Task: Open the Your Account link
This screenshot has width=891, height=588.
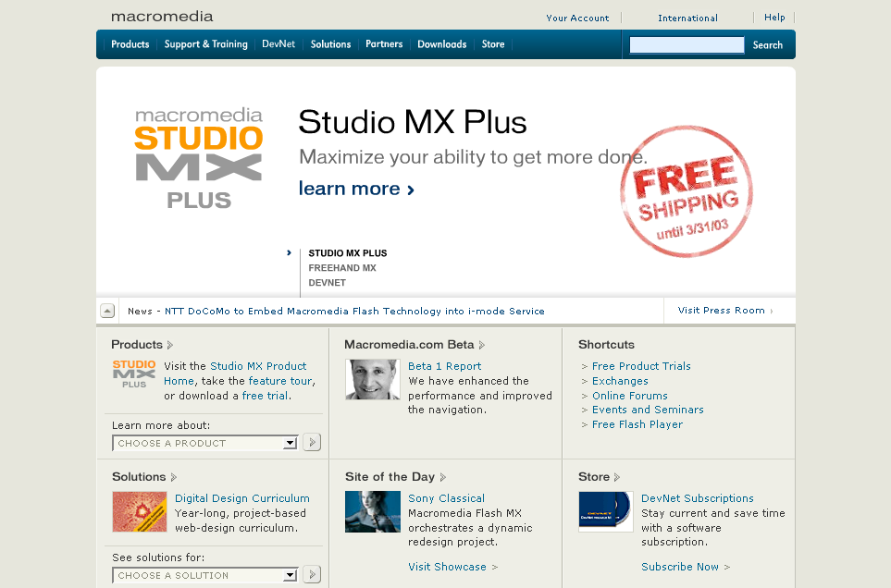Action: coord(577,18)
